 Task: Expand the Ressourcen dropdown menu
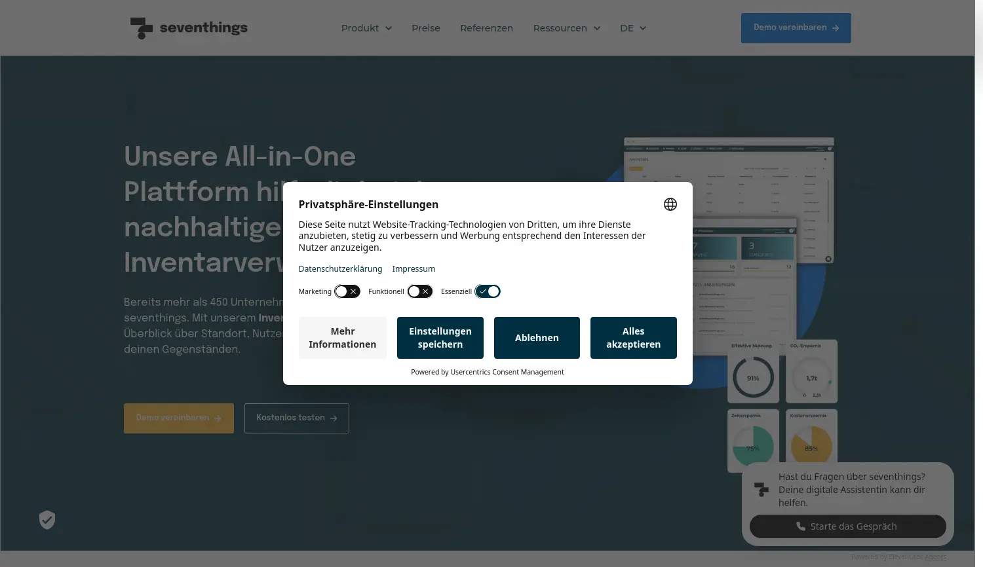pos(566,28)
